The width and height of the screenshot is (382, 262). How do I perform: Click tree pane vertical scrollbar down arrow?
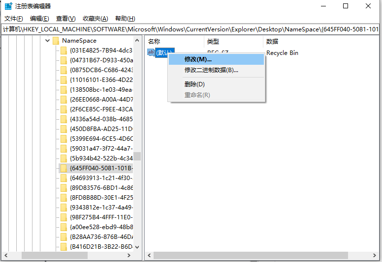click(137, 247)
